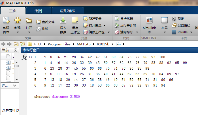Go up one folder level

coord(16,44)
